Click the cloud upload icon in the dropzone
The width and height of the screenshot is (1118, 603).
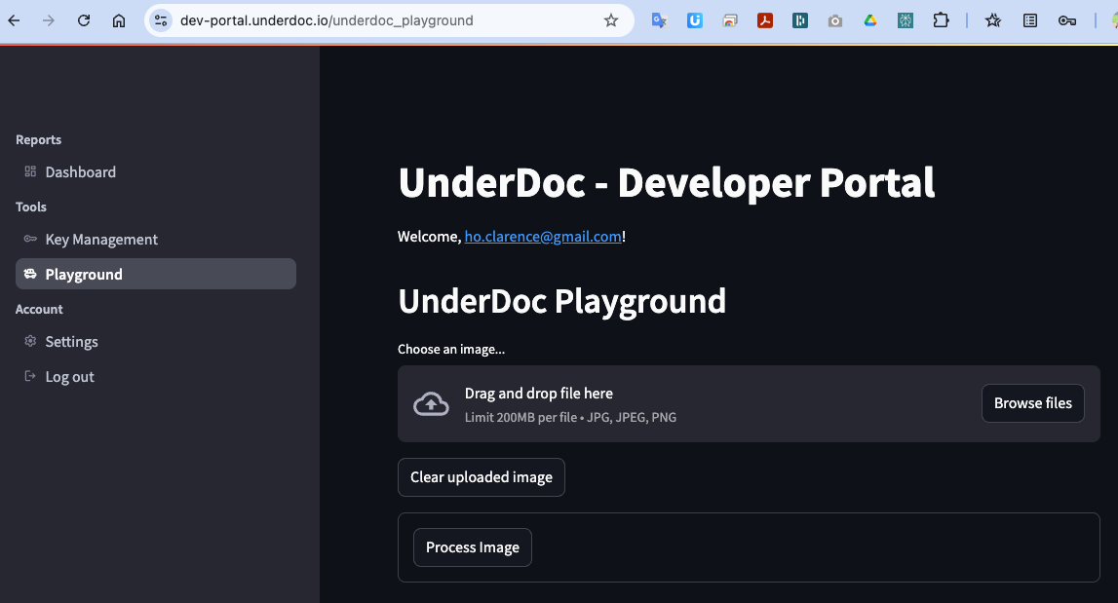[x=432, y=404]
